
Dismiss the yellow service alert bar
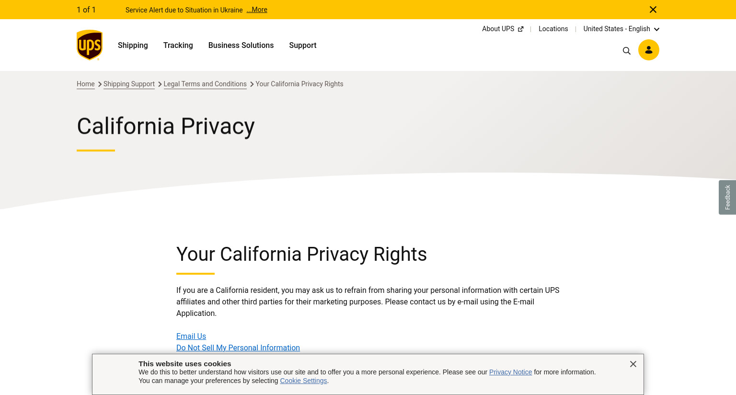653,10
